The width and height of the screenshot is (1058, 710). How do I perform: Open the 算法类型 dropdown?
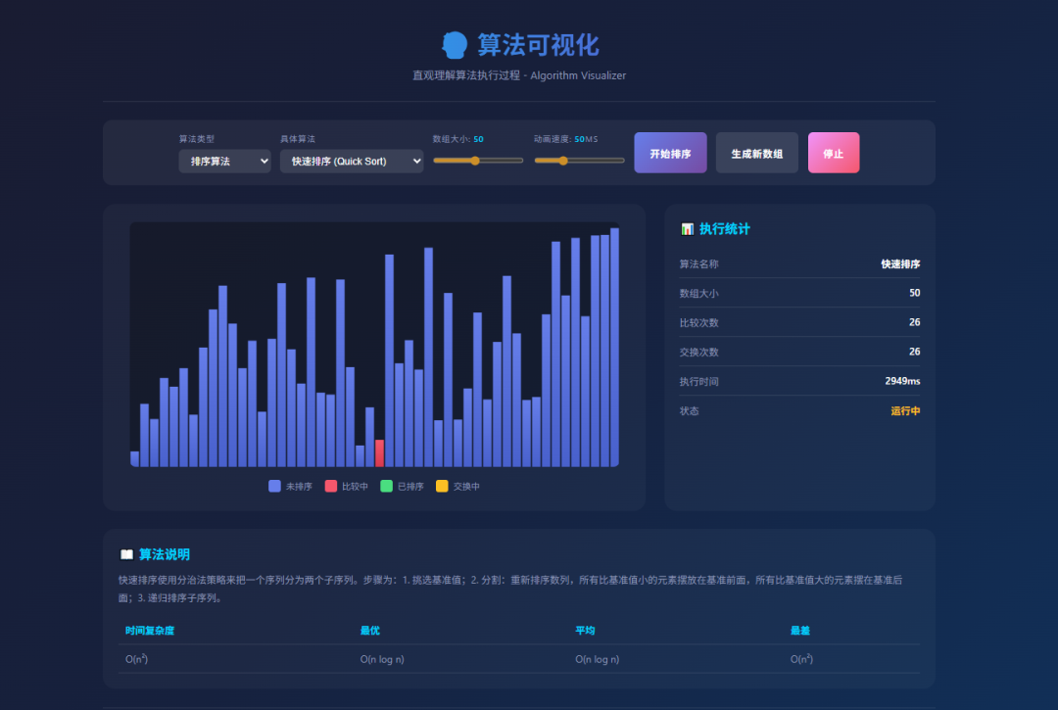[x=224, y=161]
